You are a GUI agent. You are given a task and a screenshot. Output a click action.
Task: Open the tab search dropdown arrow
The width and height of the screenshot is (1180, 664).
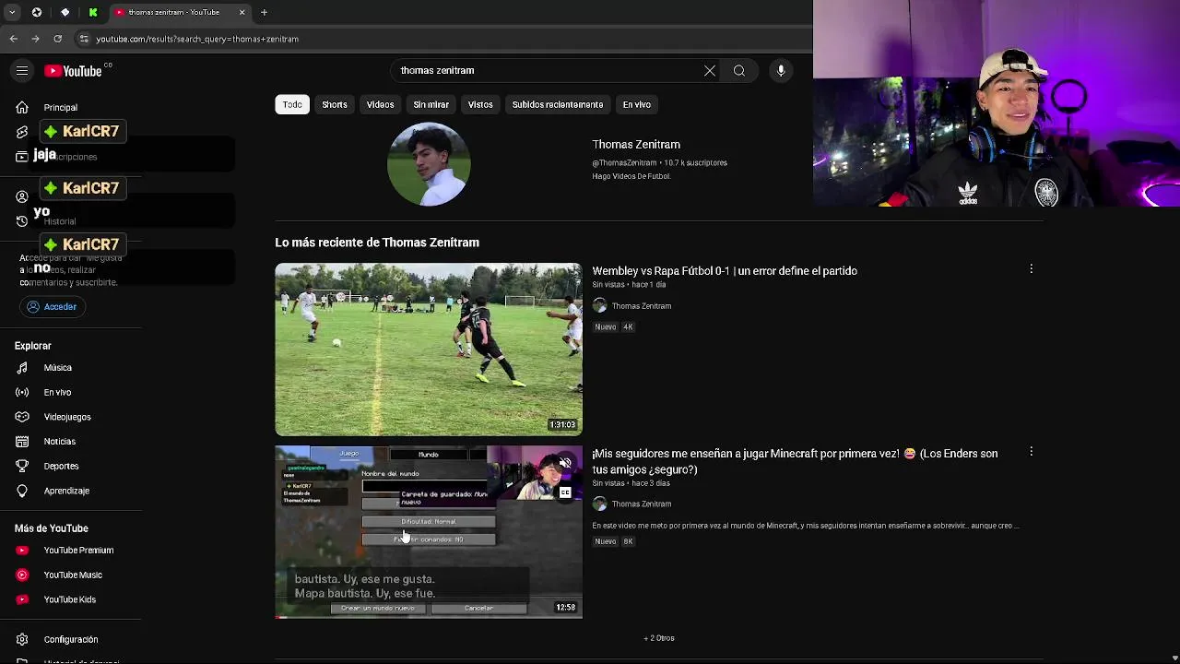(x=12, y=12)
